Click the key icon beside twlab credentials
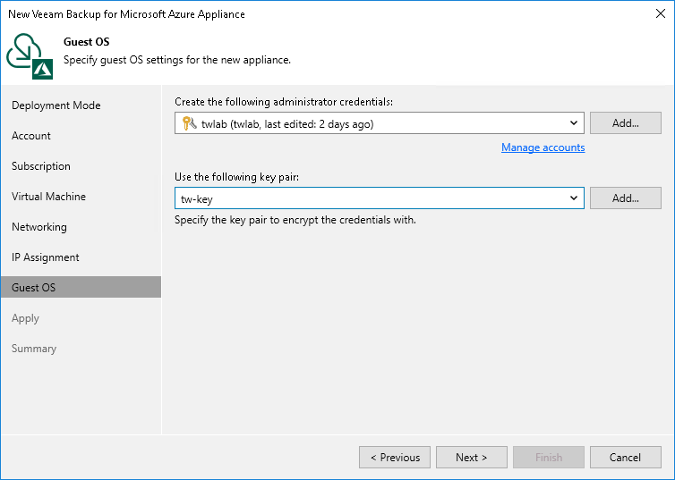 tap(186, 124)
